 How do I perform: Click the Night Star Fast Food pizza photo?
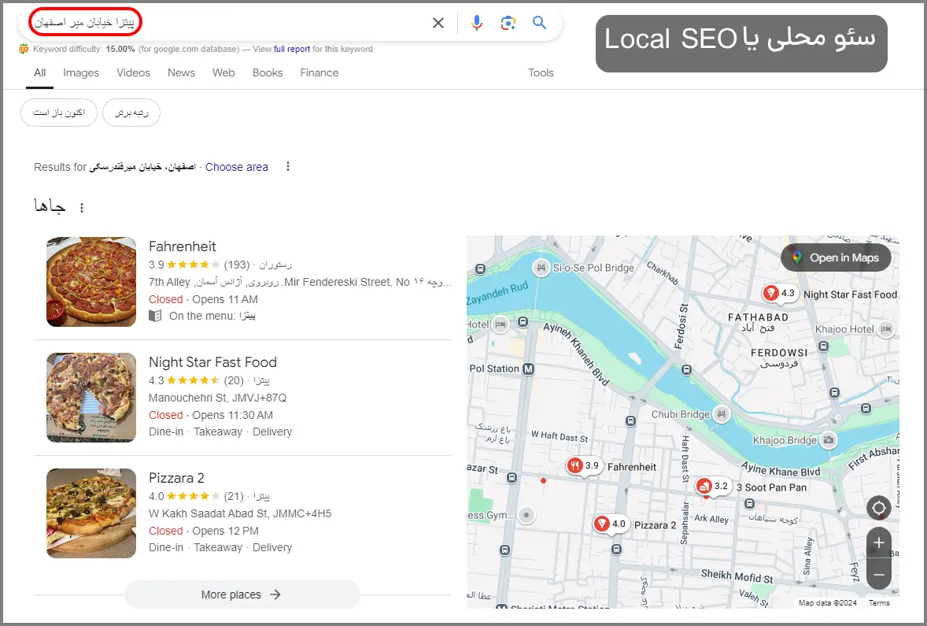tap(91, 398)
